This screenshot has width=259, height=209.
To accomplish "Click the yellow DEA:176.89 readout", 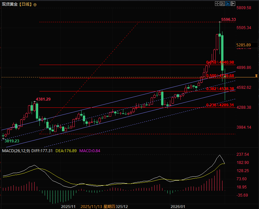I will coord(66,151).
